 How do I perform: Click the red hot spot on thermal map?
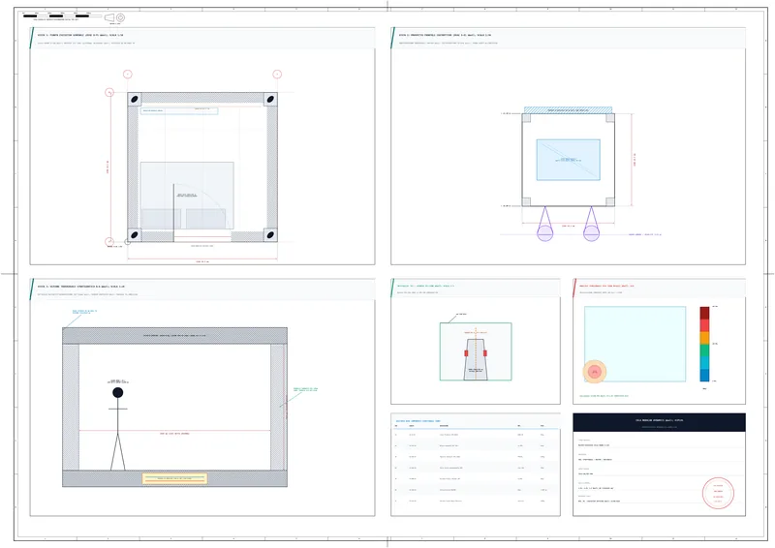click(595, 372)
